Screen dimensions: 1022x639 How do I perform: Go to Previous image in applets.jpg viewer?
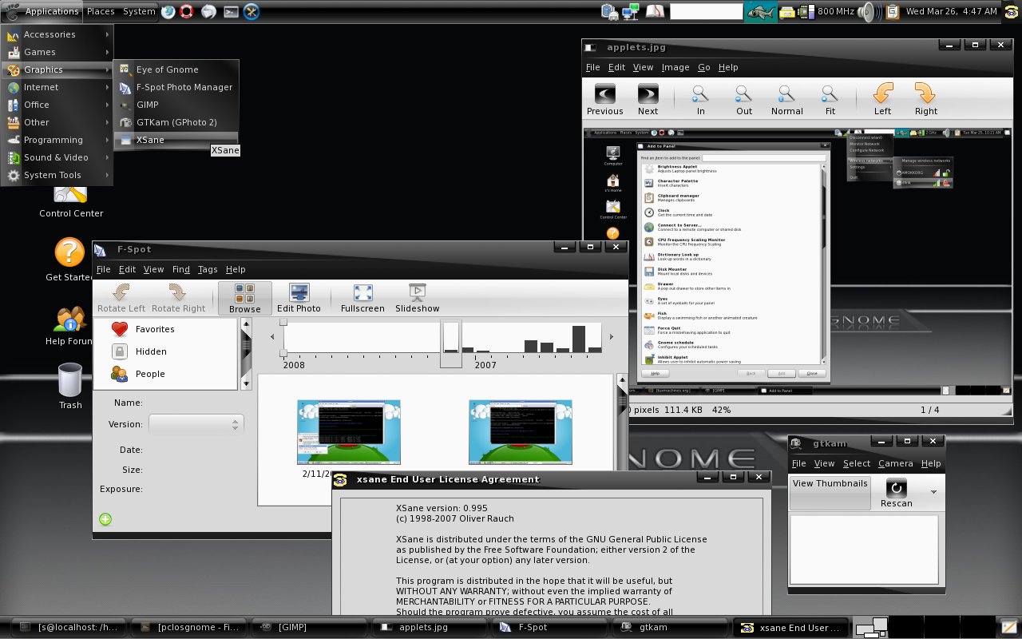pyautogui.click(x=605, y=100)
